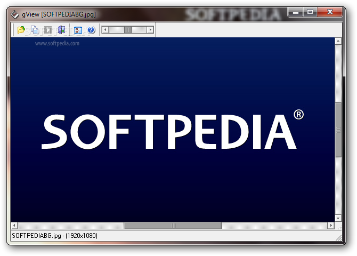
Task: Click the title 'gView [SOFTPEDIABG.jpg]'
Action: coord(59,14)
